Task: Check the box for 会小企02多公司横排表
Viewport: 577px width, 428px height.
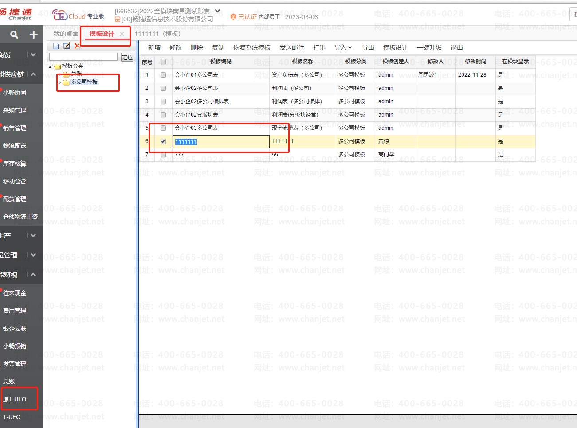Action: coord(163,101)
